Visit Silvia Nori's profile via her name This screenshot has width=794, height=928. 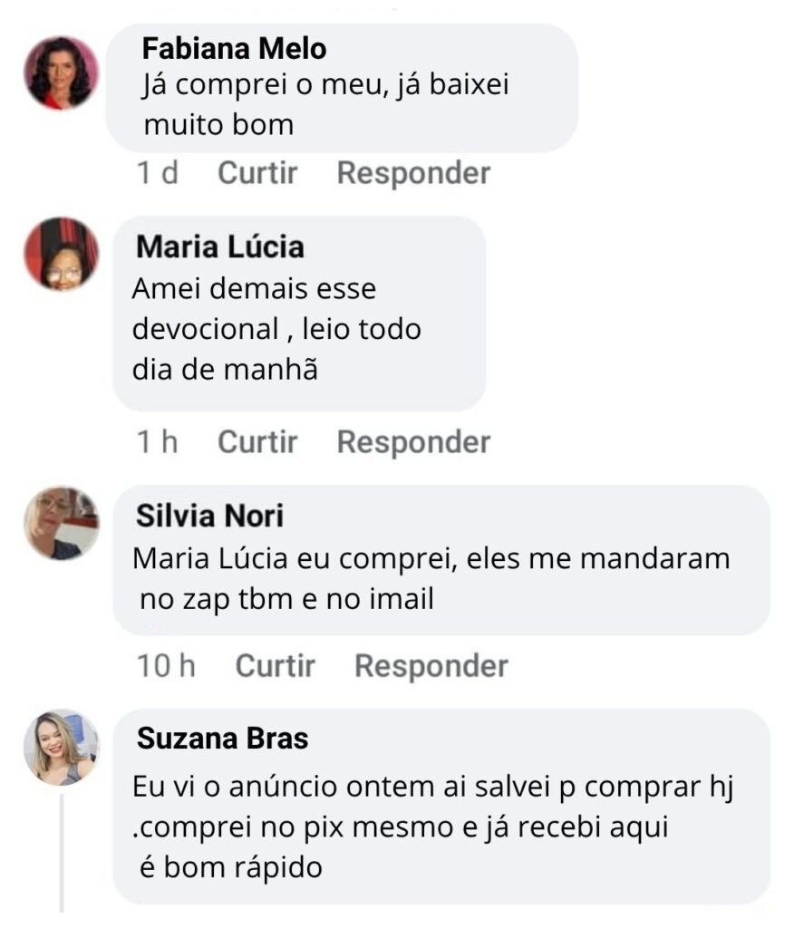(209, 517)
